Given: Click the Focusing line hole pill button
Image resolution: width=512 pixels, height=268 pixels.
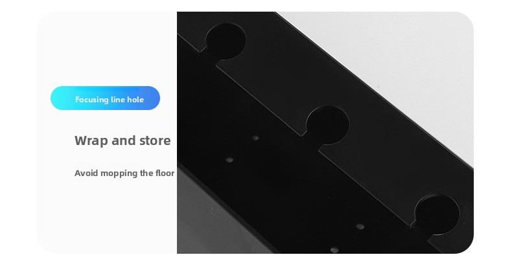Looking at the screenshot, I should click(x=105, y=98).
